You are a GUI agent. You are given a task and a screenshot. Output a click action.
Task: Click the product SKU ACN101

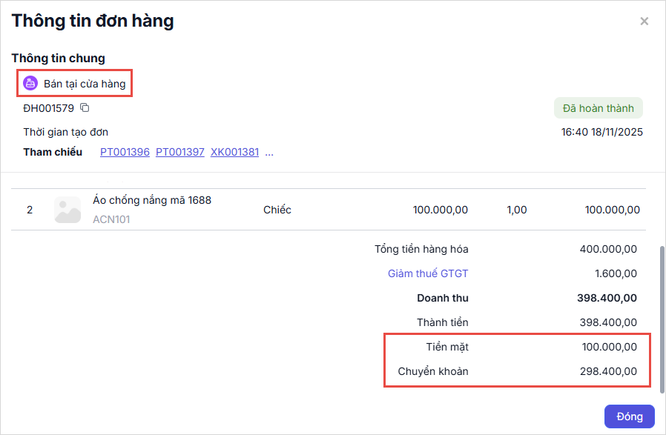point(111,219)
